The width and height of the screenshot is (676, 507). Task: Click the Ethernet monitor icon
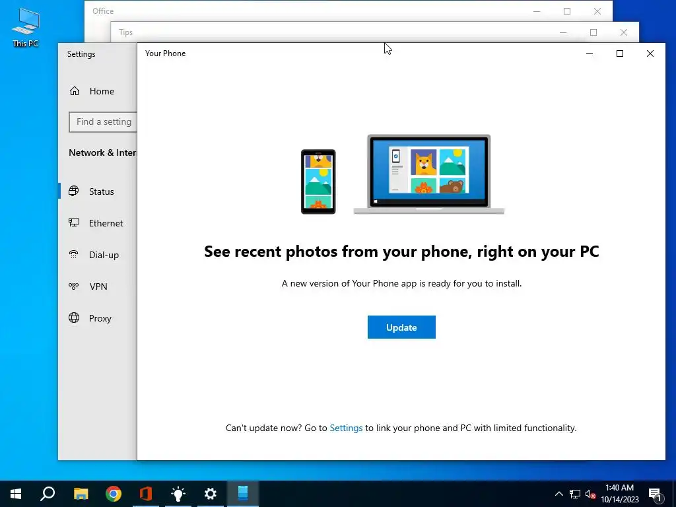click(74, 222)
